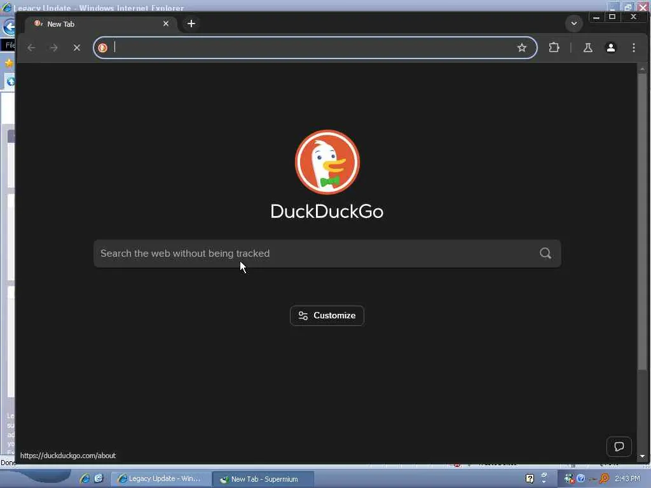Screen dimensions: 651x488
Task: Click the Customize button
Action: pyautogui.click(x=327, y=316)
